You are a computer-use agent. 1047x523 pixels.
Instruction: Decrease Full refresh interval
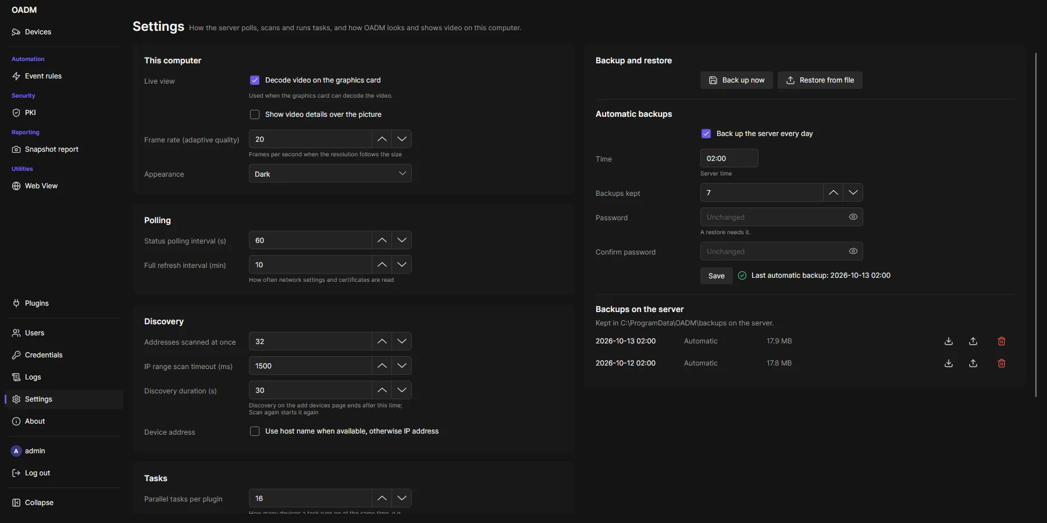pyautogui.click(x=402, y=264)
